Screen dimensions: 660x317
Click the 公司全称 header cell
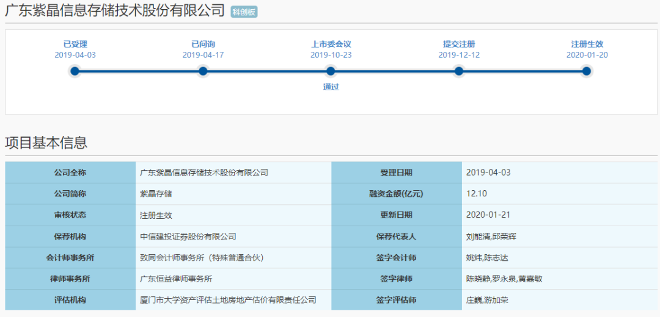tap(70, 173)
